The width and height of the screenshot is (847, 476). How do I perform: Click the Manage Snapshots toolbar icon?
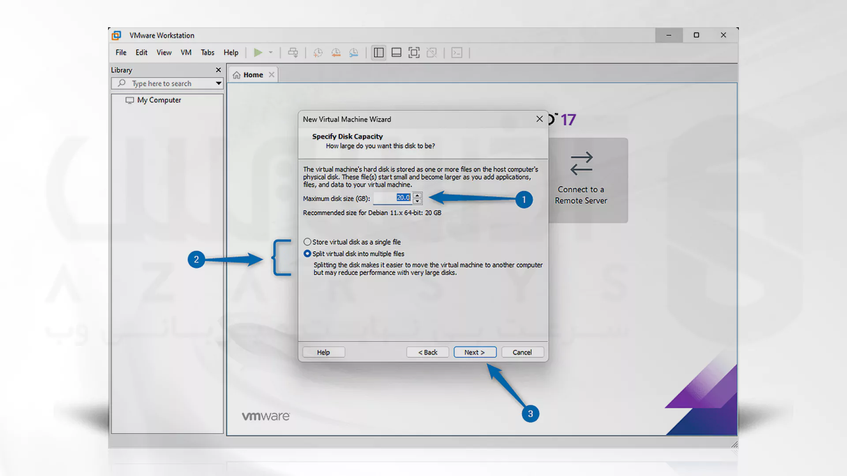[354, 53]
